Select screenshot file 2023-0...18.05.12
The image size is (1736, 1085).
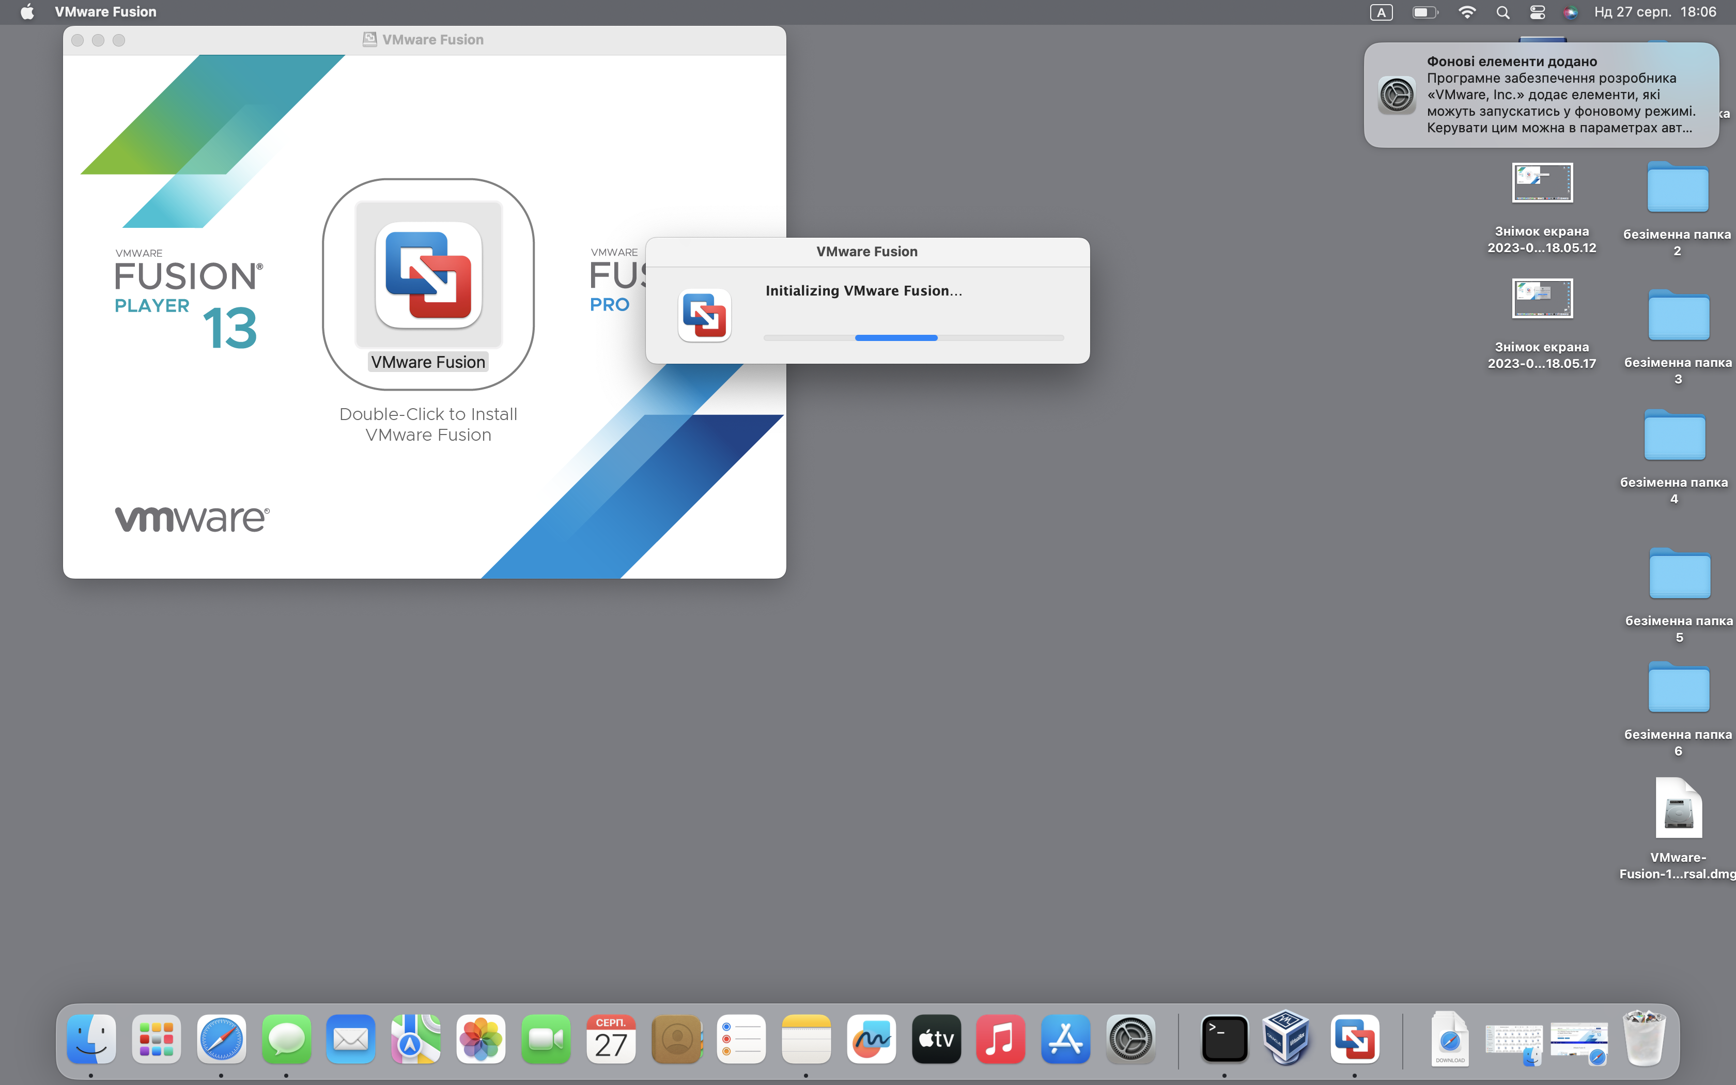click(x=1542, y=208)
